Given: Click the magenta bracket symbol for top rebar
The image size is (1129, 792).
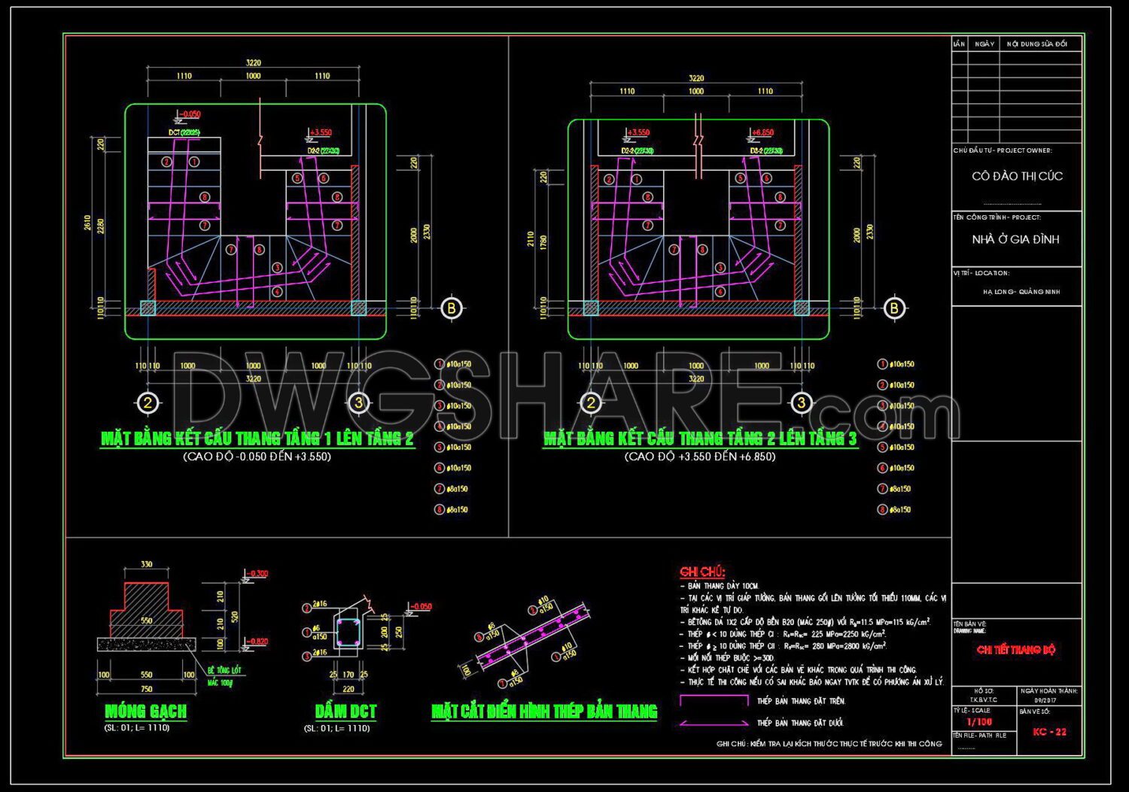Looking at the screenshot, I should (714, 700).
